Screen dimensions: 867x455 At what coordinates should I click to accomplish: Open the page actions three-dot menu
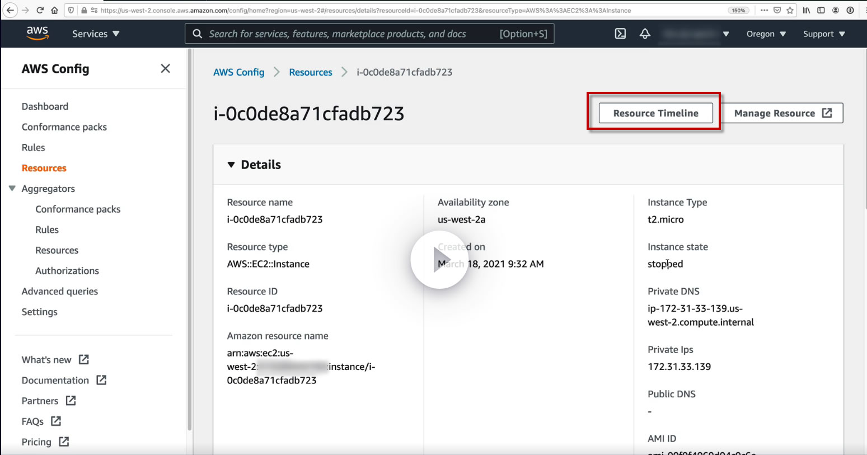tap(764, 10)
